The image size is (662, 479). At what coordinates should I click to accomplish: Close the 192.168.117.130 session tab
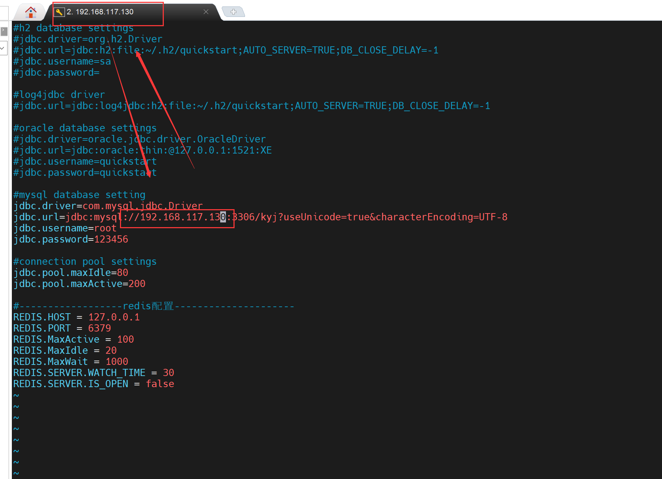(206, 12)
